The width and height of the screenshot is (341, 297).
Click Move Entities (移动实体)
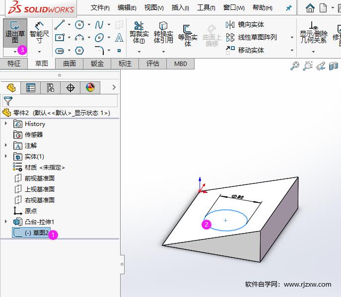(x=245, y=50)
